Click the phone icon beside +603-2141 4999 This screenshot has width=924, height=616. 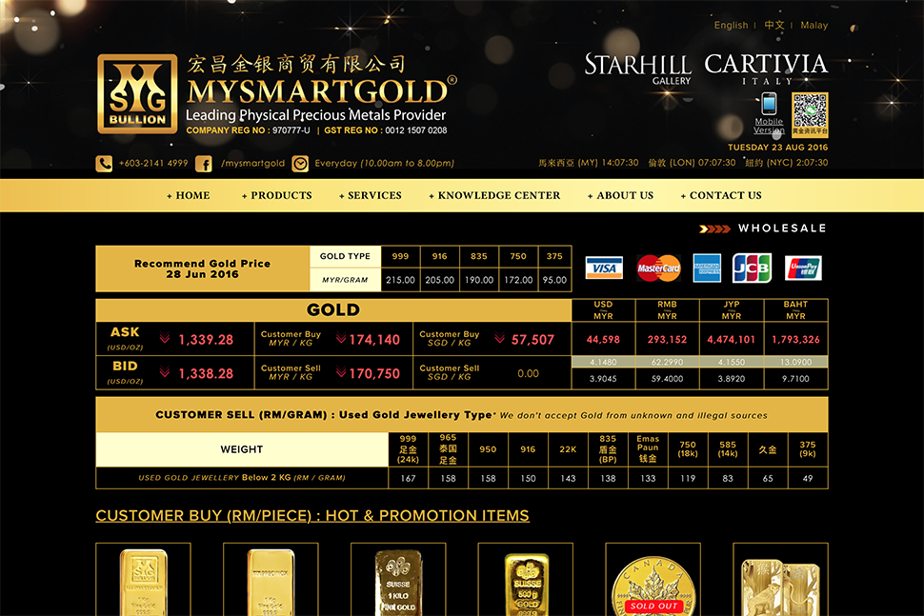coord(104,164)
